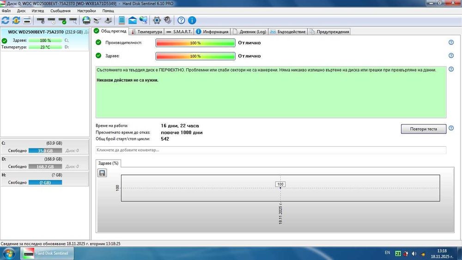The height and width of the screenshot is (260, 462).
Task: Open the Настройки menu
Action: pos(87,11)
